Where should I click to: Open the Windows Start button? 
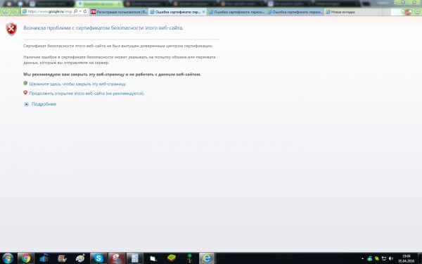click(7, 258)
